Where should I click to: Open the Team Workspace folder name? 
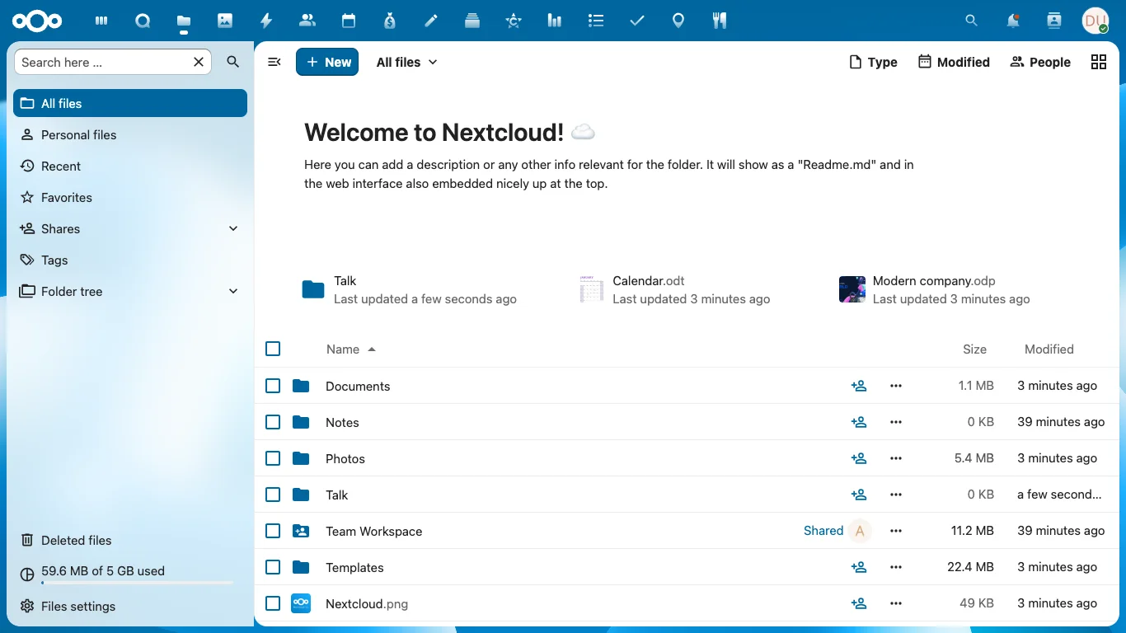click(373, 531)
